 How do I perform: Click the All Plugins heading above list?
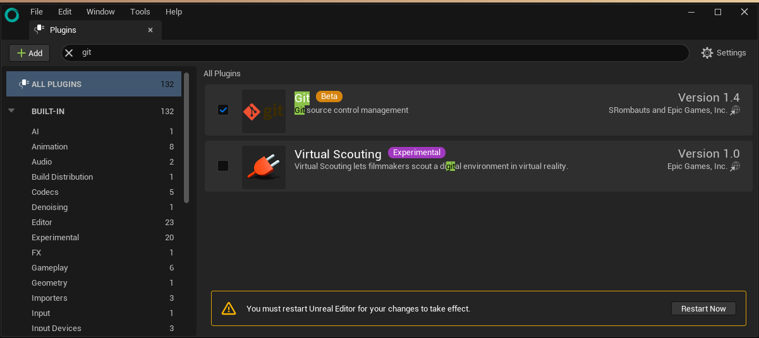point(222,74)
